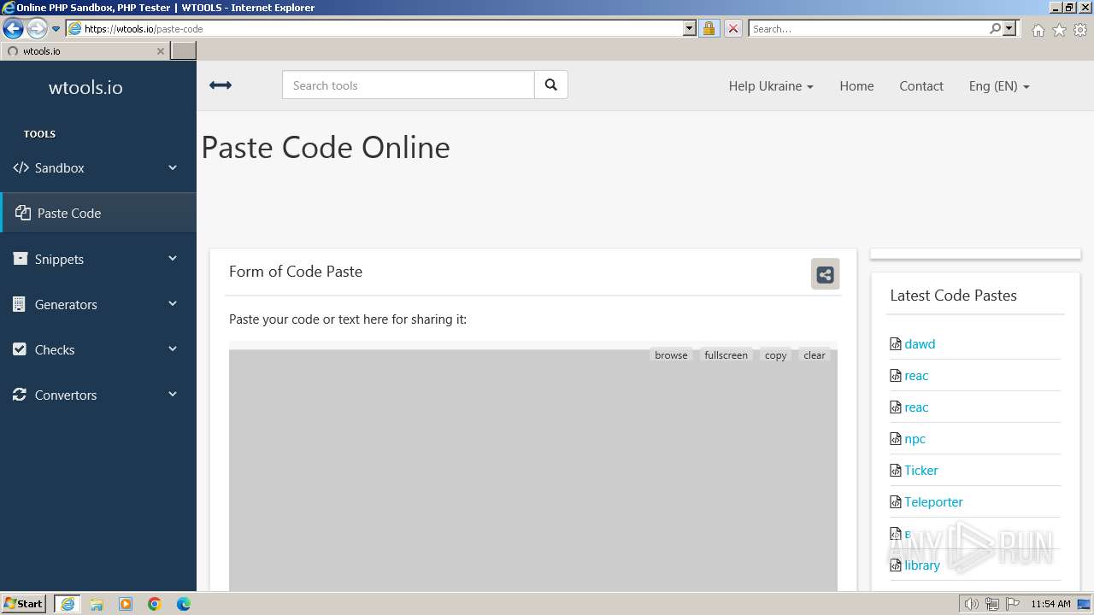Select the wtools.io browser tab
Viewport: 1094px width, 615px height.
(x=84, y=51)
